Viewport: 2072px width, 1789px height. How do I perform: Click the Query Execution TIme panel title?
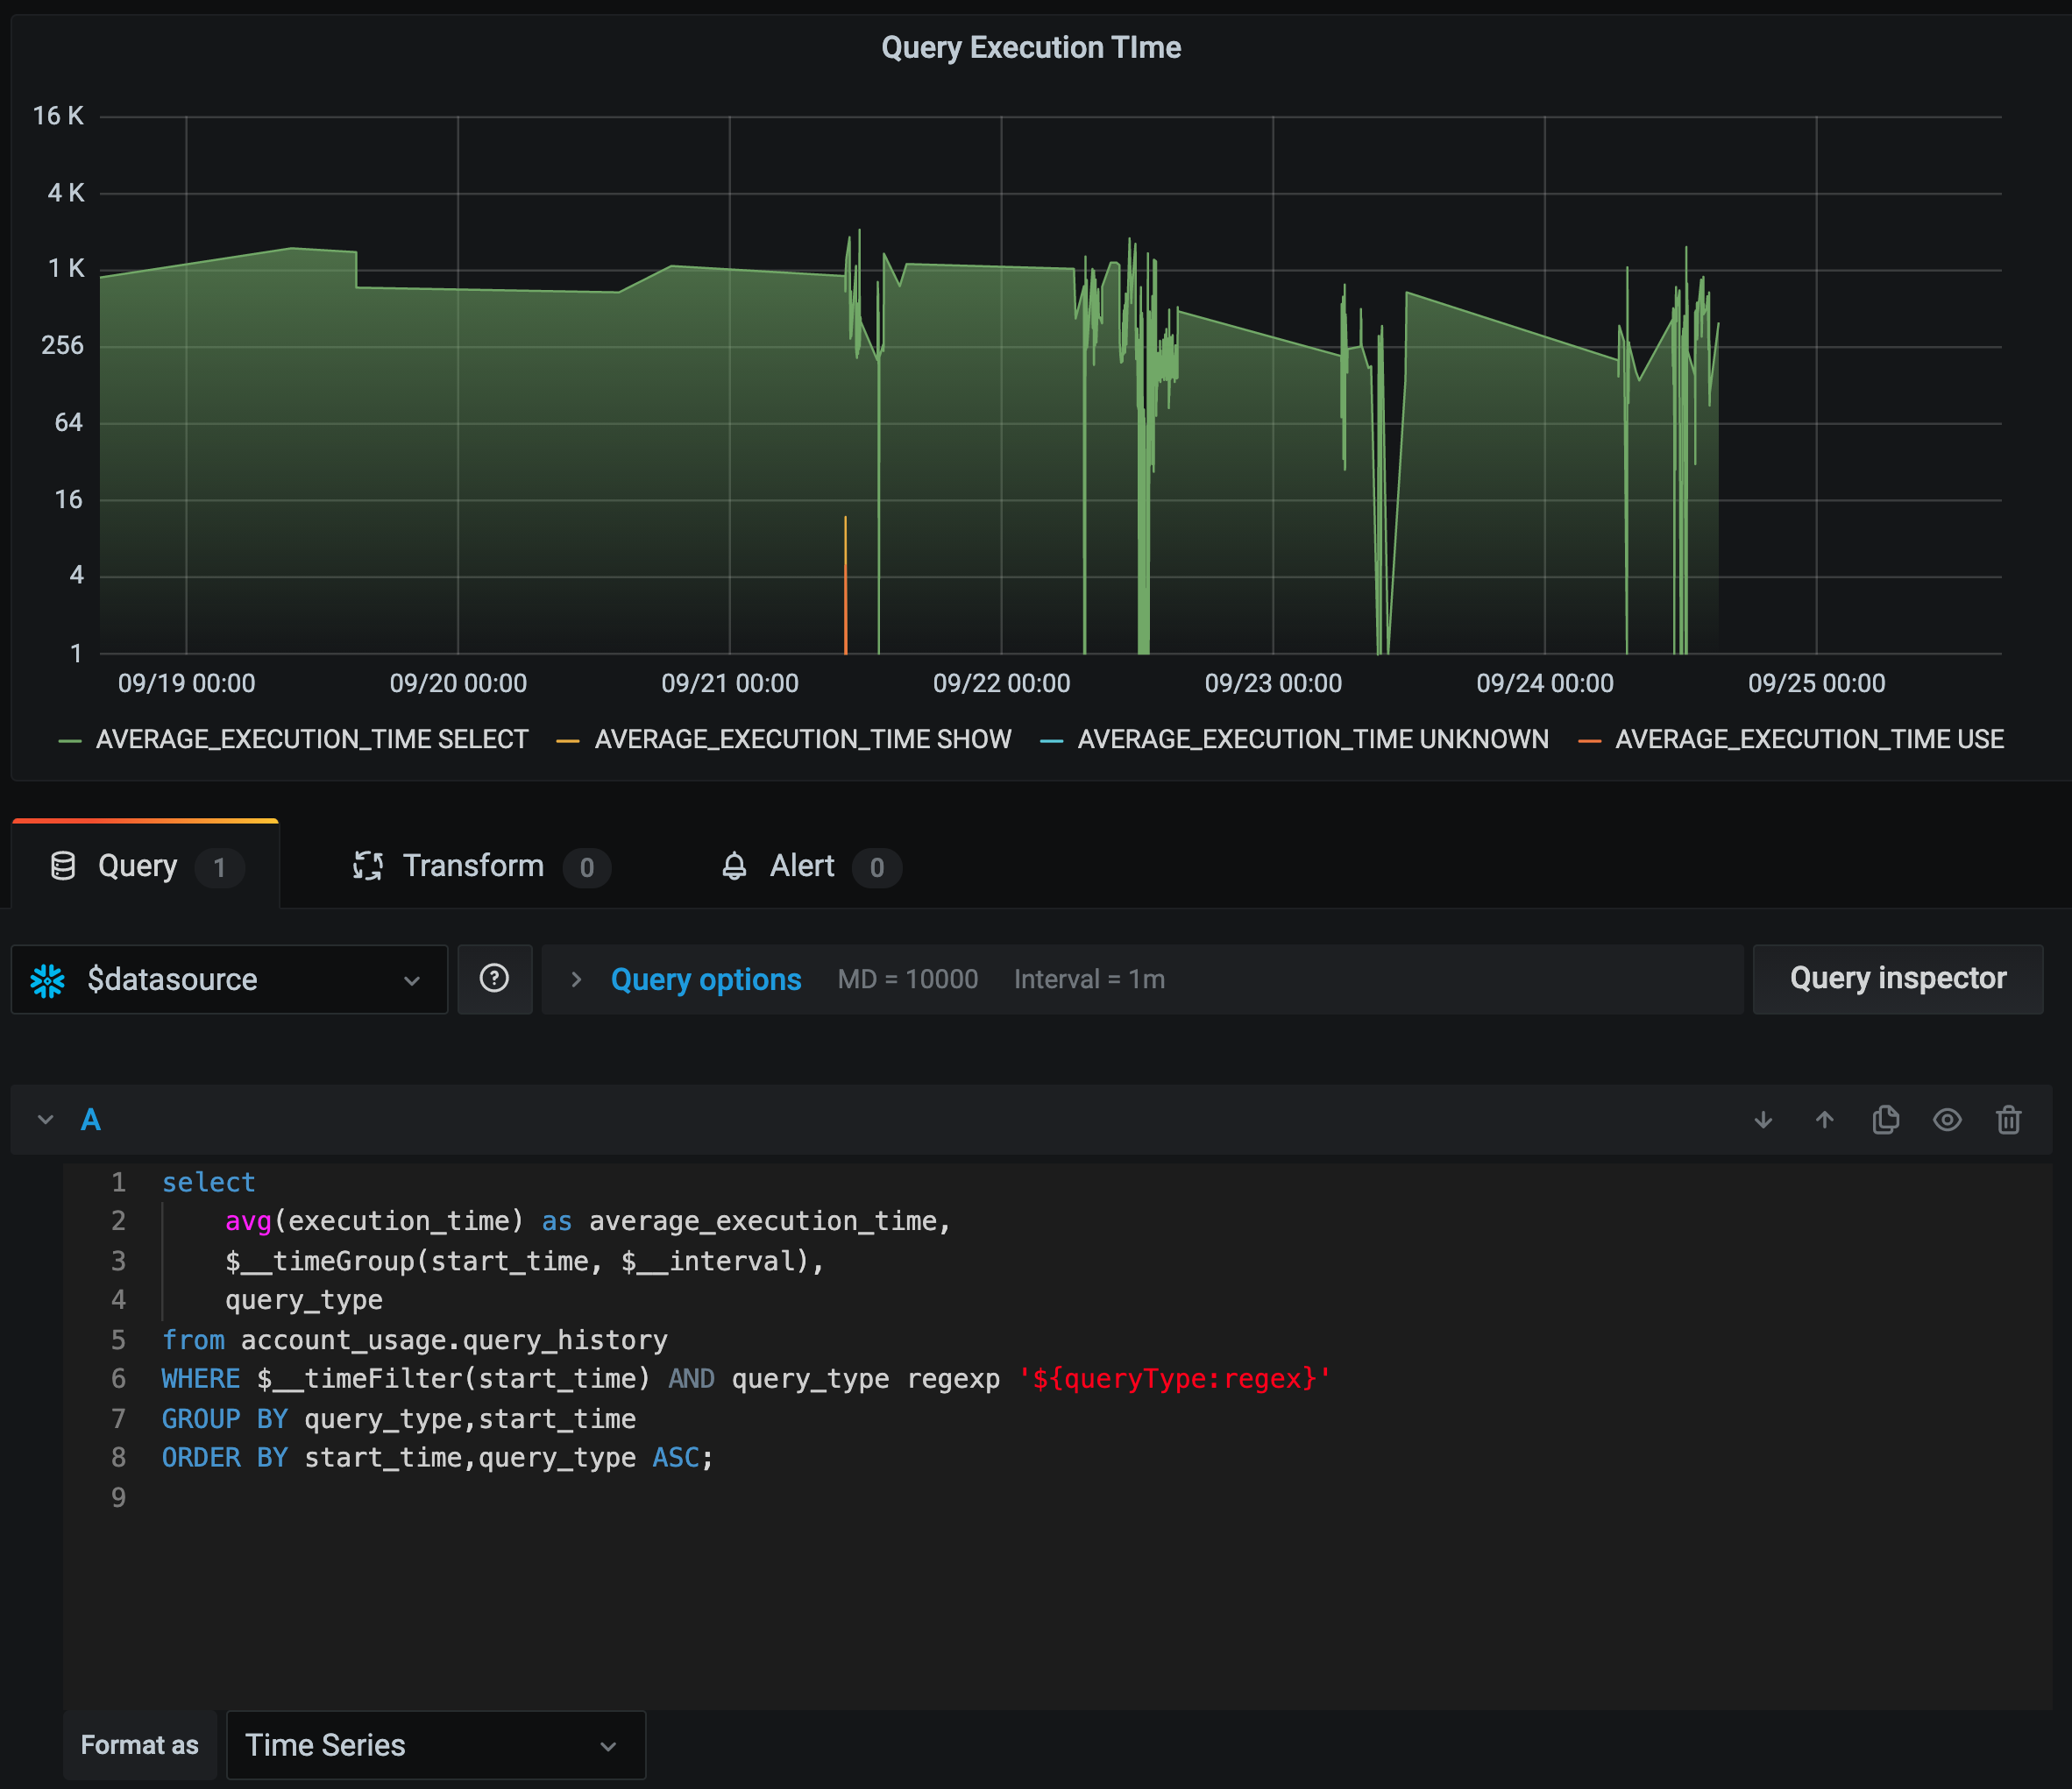[x=1031, y=47]
